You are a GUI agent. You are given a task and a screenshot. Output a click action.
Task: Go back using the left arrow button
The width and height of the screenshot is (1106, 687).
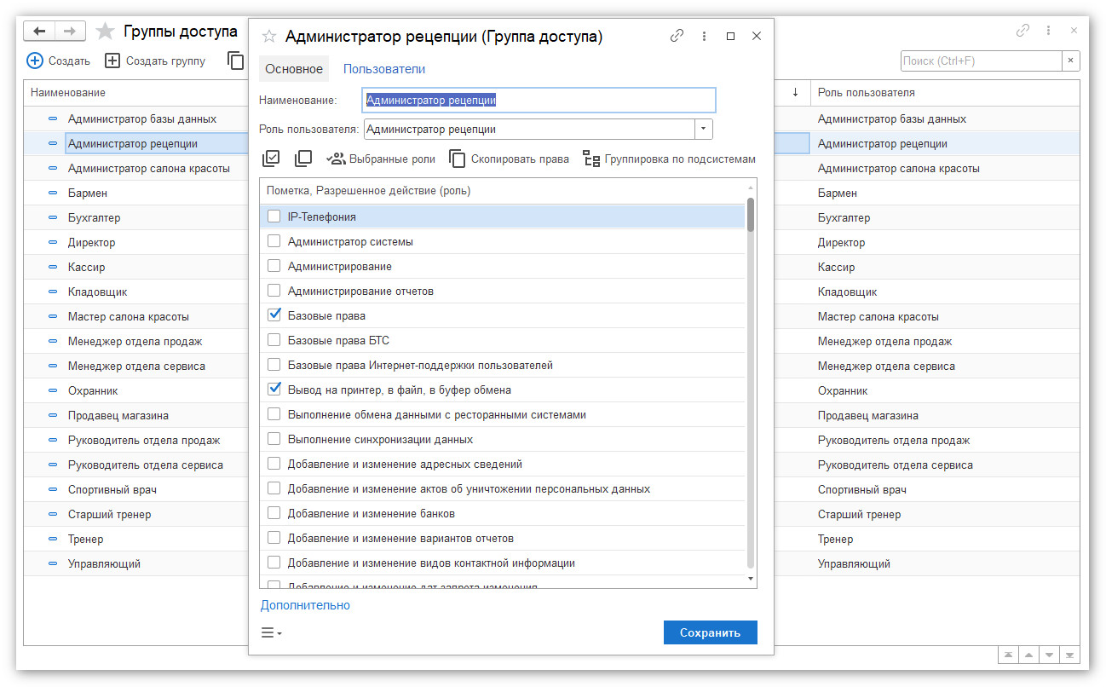pyautogui.click(x=39, y=32)
